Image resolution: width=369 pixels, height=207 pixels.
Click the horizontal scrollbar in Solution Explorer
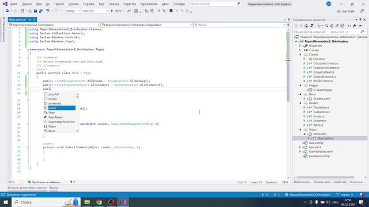pos(325,178)
